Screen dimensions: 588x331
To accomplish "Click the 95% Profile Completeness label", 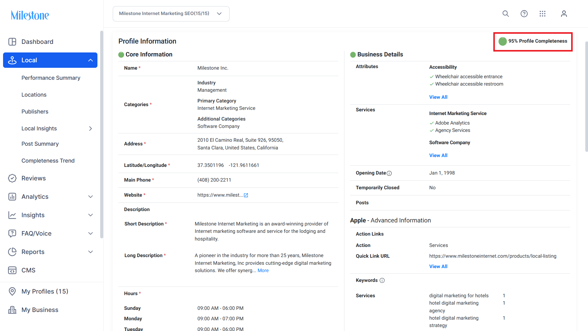I will (x=538, y=41).
